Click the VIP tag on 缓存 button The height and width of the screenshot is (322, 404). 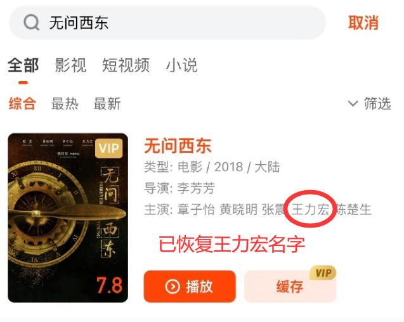(323, 273)
